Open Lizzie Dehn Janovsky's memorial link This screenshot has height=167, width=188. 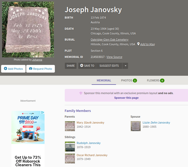(156, 123)
